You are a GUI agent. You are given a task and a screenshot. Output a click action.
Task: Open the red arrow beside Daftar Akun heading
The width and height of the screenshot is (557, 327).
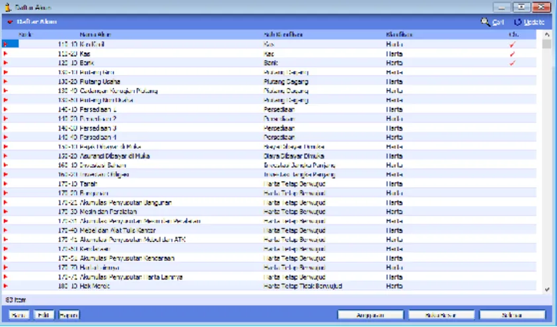[x=10, y=22]
